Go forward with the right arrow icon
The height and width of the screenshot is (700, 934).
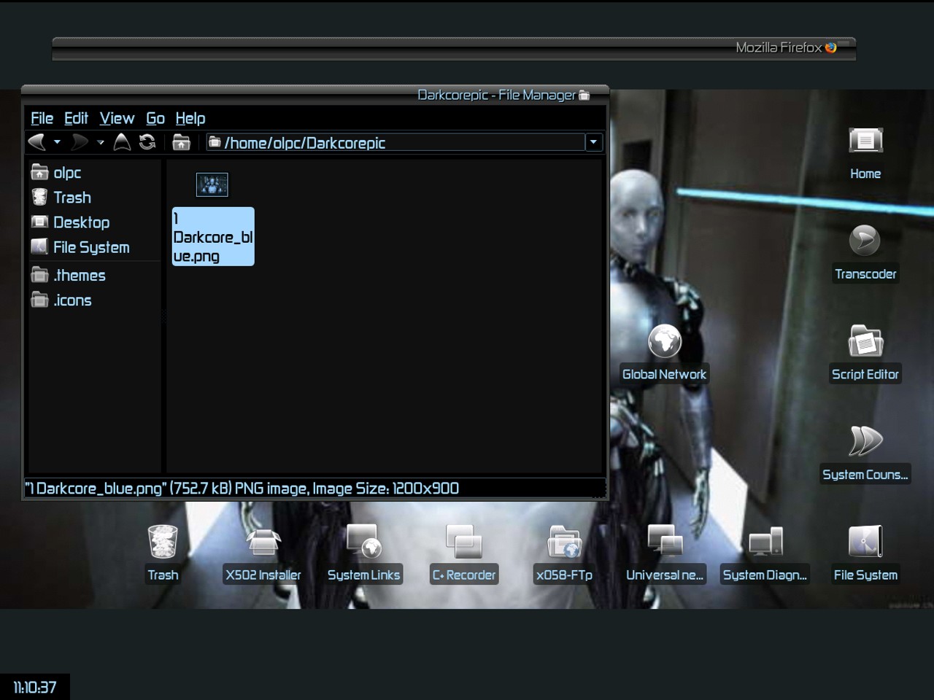pos(80,142)
